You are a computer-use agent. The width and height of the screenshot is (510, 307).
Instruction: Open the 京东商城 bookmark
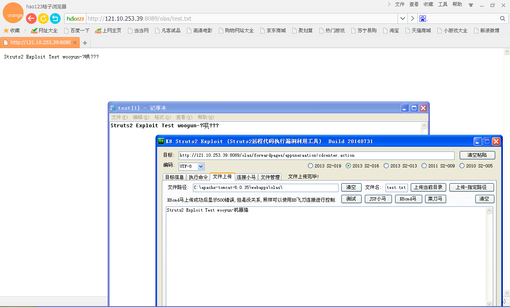(273, 31)
